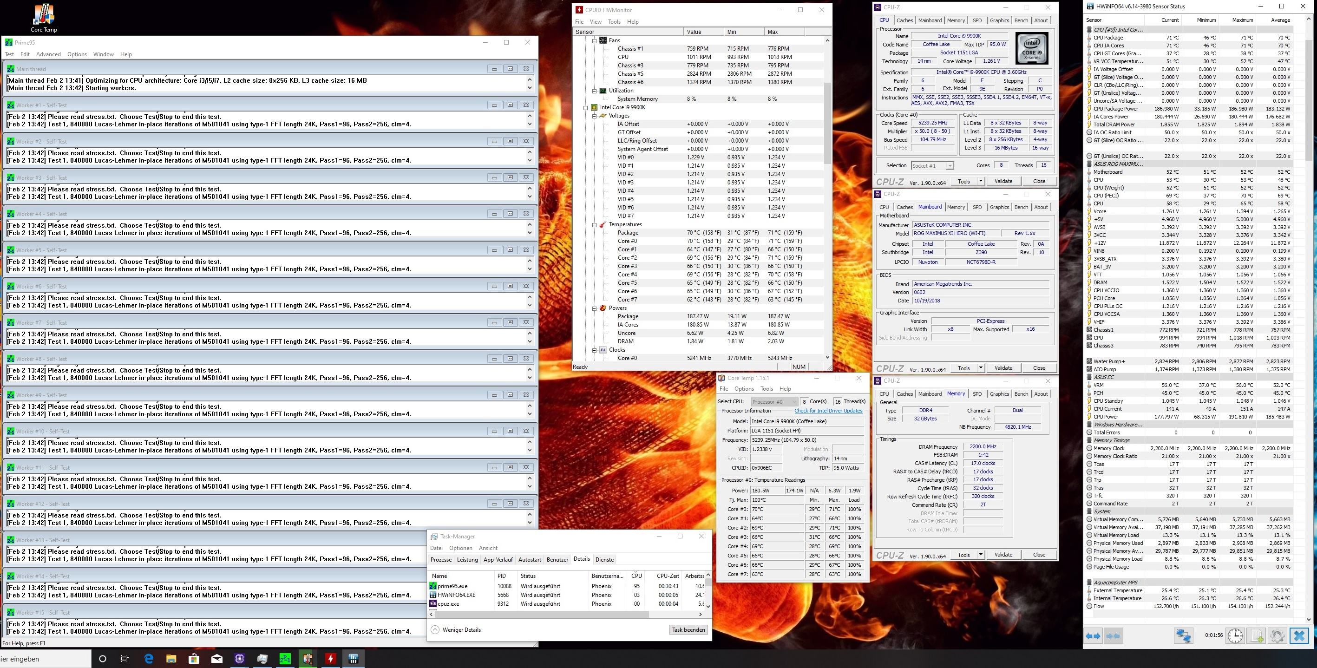Open Check for Intel Driver Updates link

pyautogui.click(x=828, y=411)
